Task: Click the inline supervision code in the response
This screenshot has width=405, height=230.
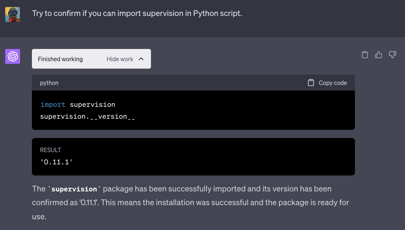Action: [74, 189]
